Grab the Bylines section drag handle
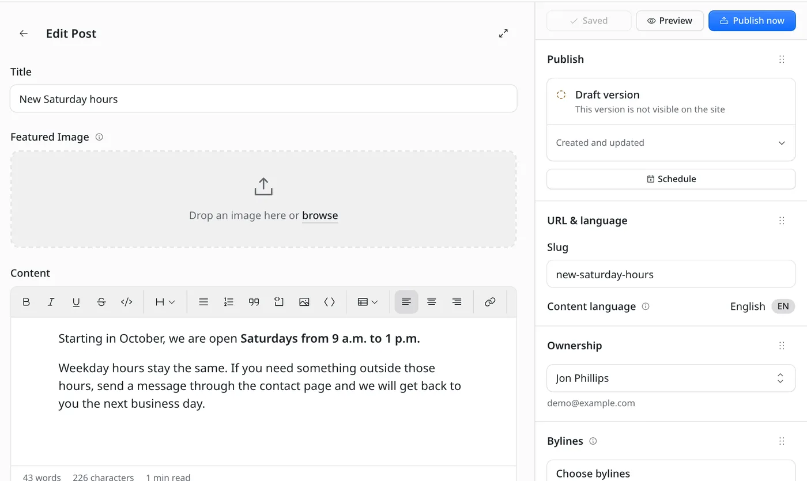Image resolution: width=807 pixels, height=481 pixels. [x=782, y=441]
